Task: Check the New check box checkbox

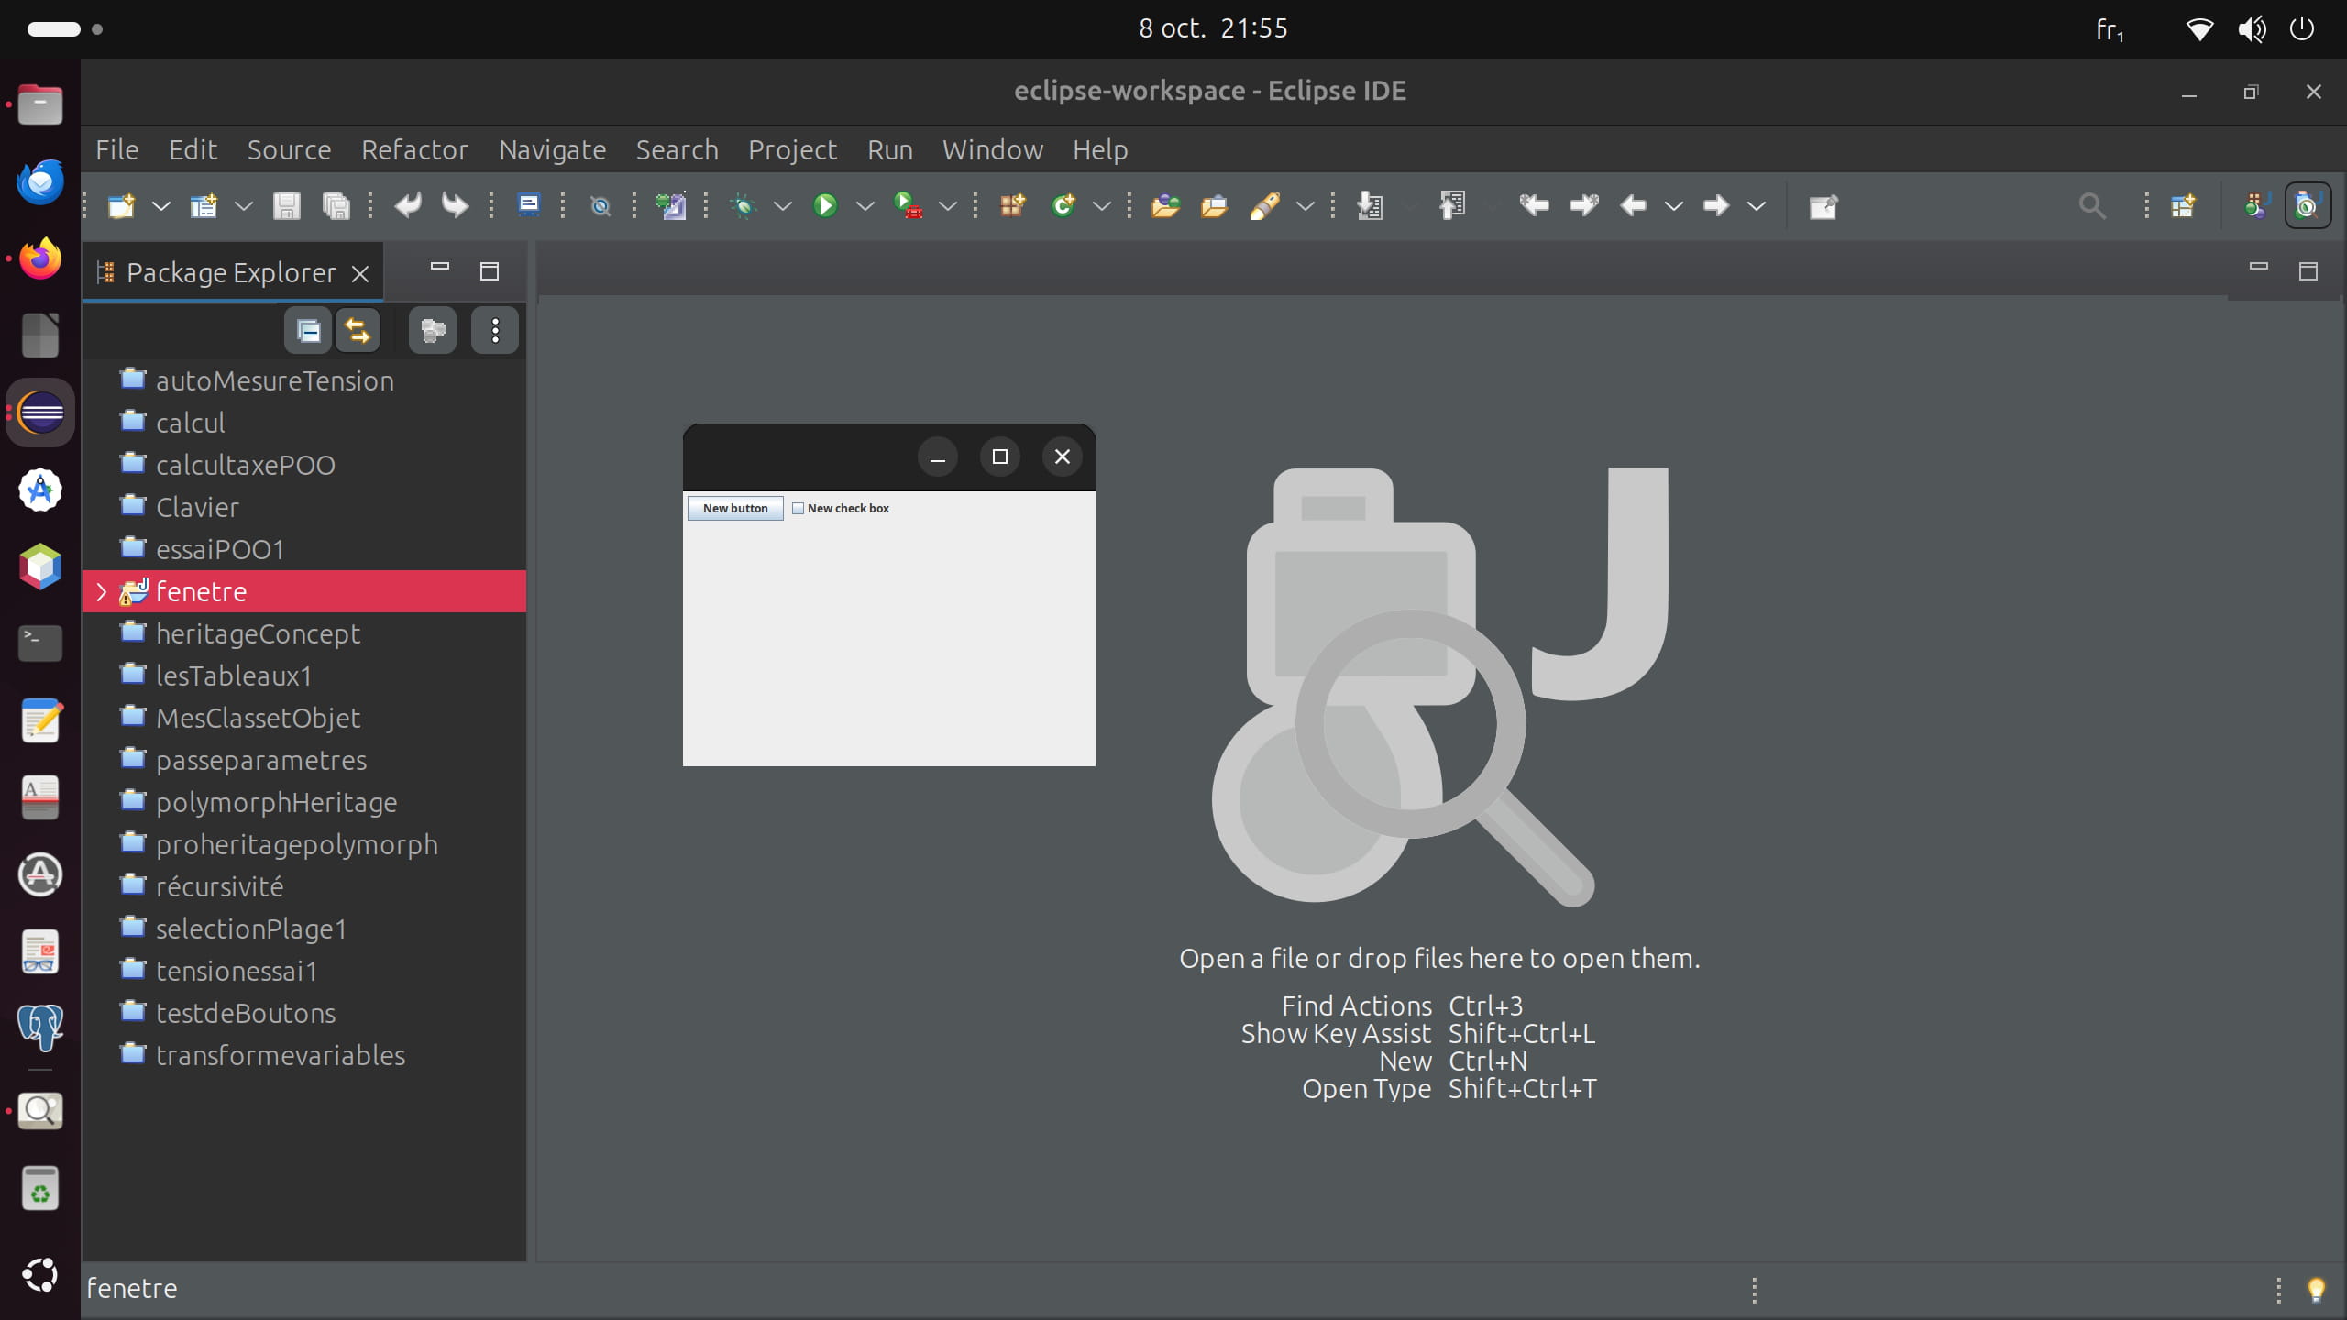Action: pos(798,508)
